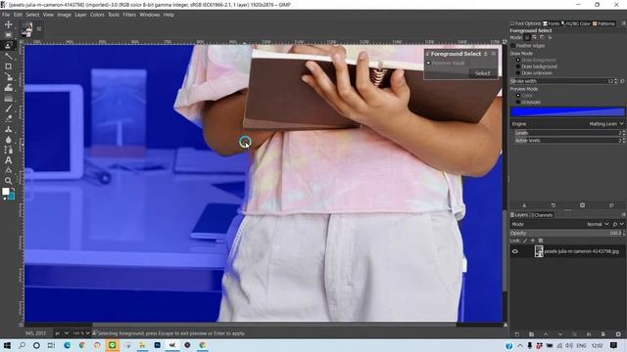Viewport: 627px width, 352px height.
Task: Select the Rectangle Select tool
Action: point(8,35)
